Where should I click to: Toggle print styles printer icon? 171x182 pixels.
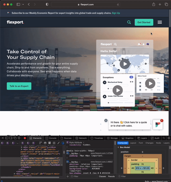[45, 143]
